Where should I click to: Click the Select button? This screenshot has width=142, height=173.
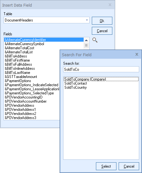(x=106, y=166)
